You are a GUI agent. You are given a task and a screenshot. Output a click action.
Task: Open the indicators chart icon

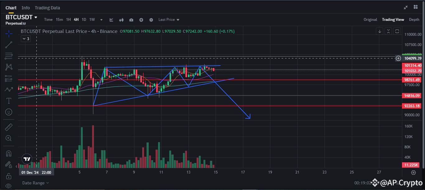tap(111, 20)
